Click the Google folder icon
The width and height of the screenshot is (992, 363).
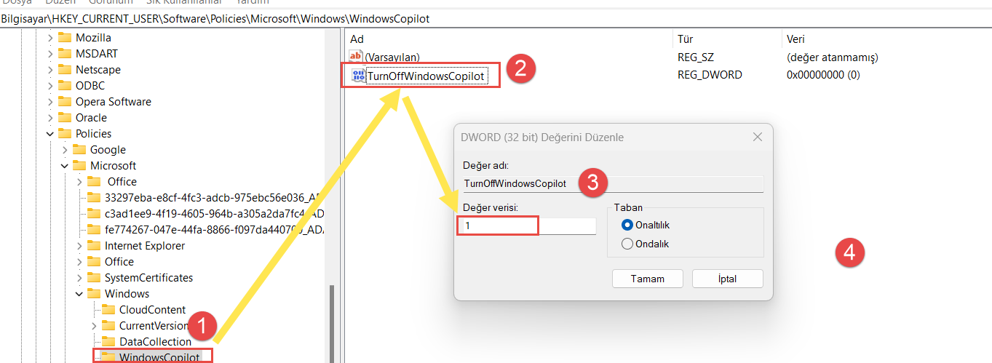click(79, 150)
